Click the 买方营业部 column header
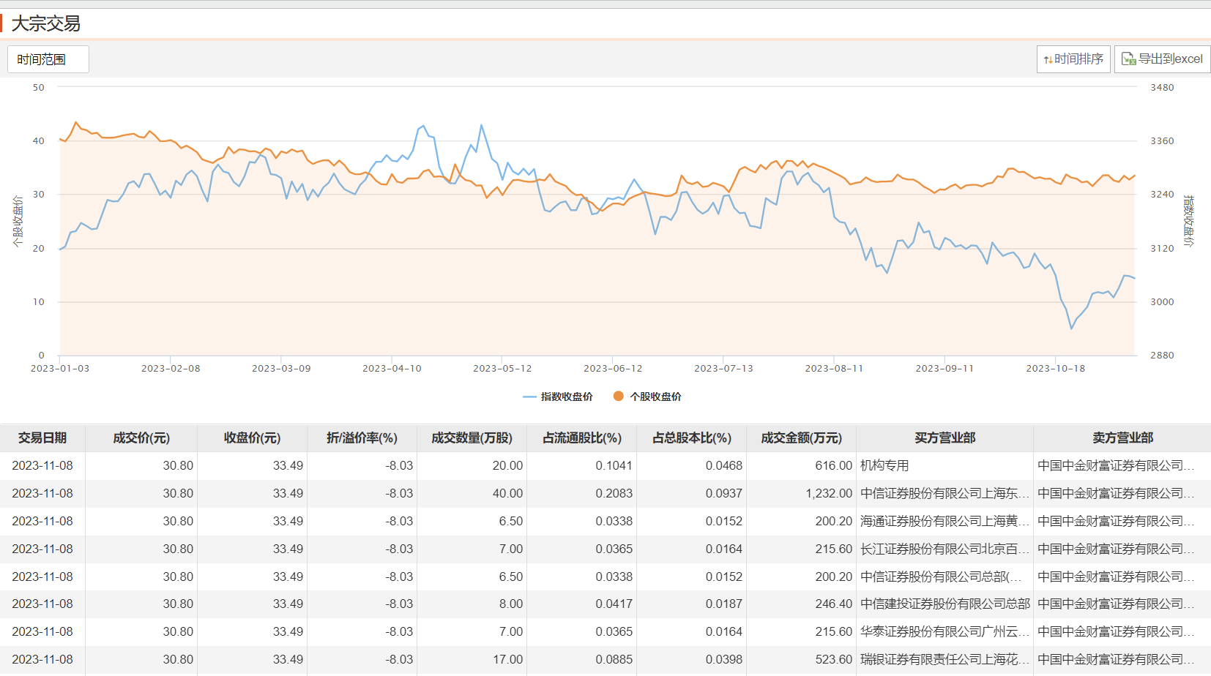The image size is (1211, 676). [944, 437]
